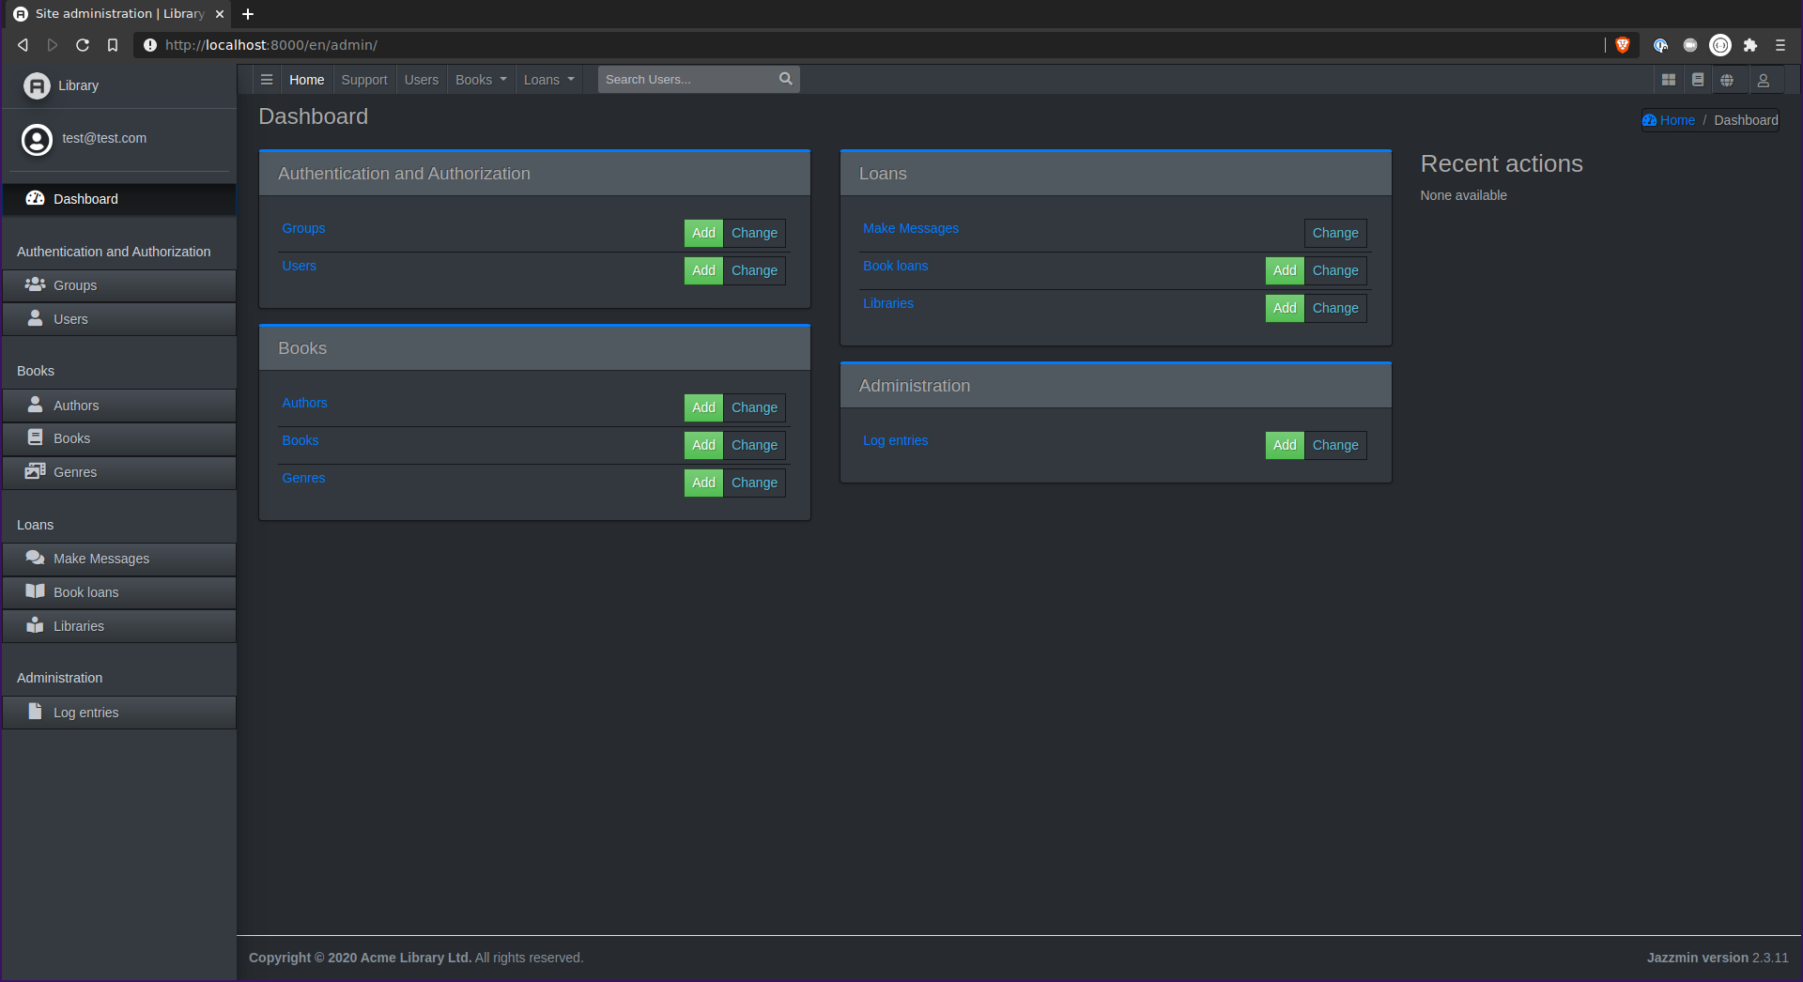Screen dimensions: 1803x982
Task: Click Change for Log entries
Action: (x=1335, y=445)
